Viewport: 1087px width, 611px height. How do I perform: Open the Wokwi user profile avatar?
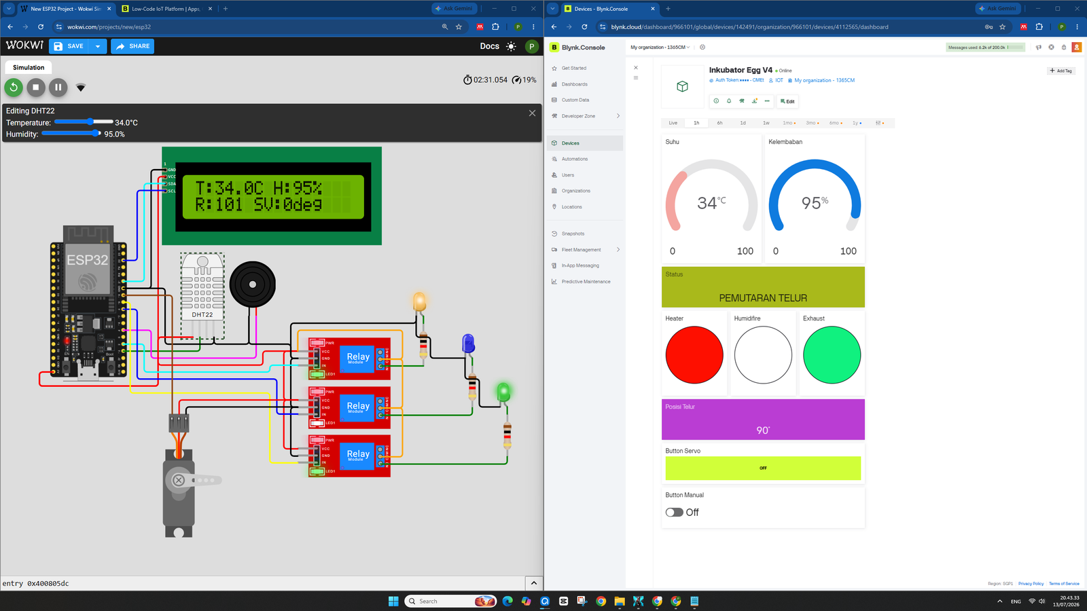point(532,46)
